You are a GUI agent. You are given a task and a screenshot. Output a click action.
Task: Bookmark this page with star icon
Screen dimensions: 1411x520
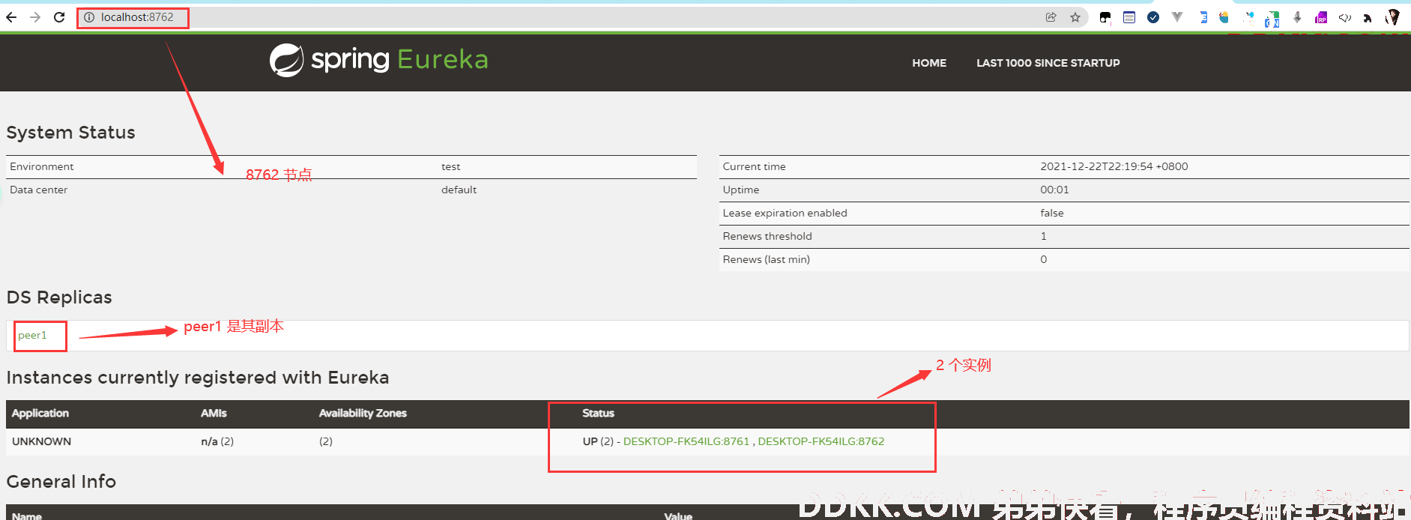tap(1075, 17)
